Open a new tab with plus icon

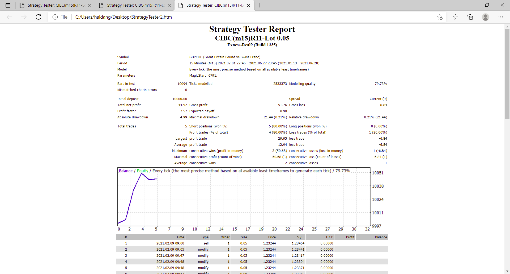coord(260,5)
